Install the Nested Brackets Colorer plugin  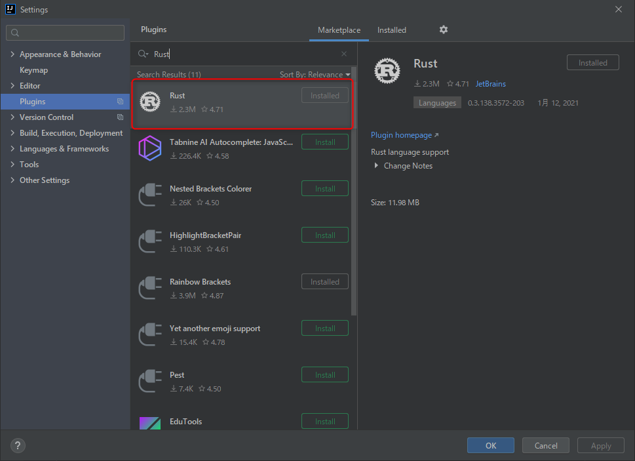[x=325, y=189]
